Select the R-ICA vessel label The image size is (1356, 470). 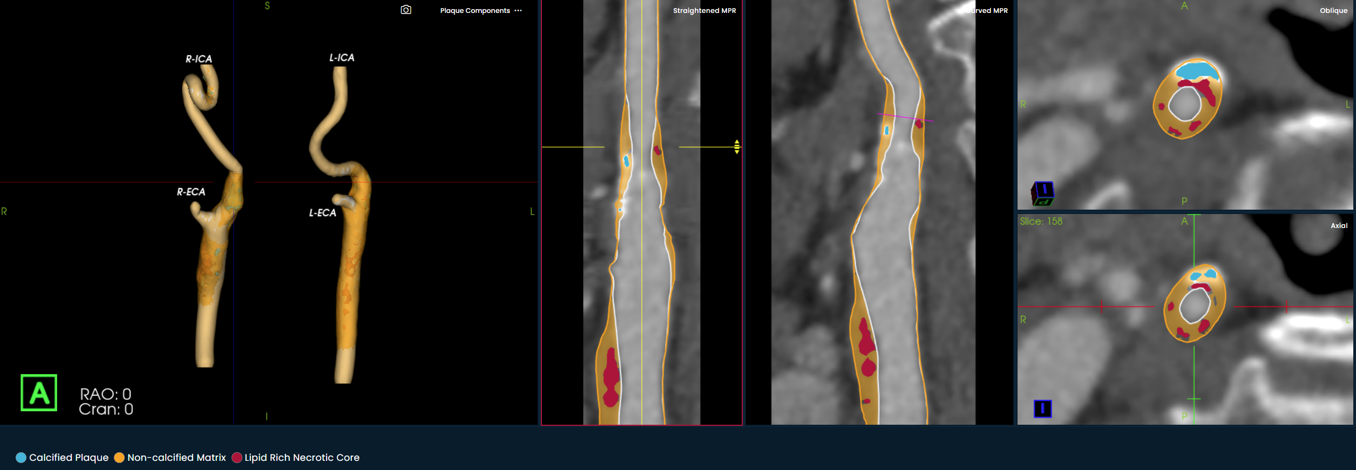point(199,59)
